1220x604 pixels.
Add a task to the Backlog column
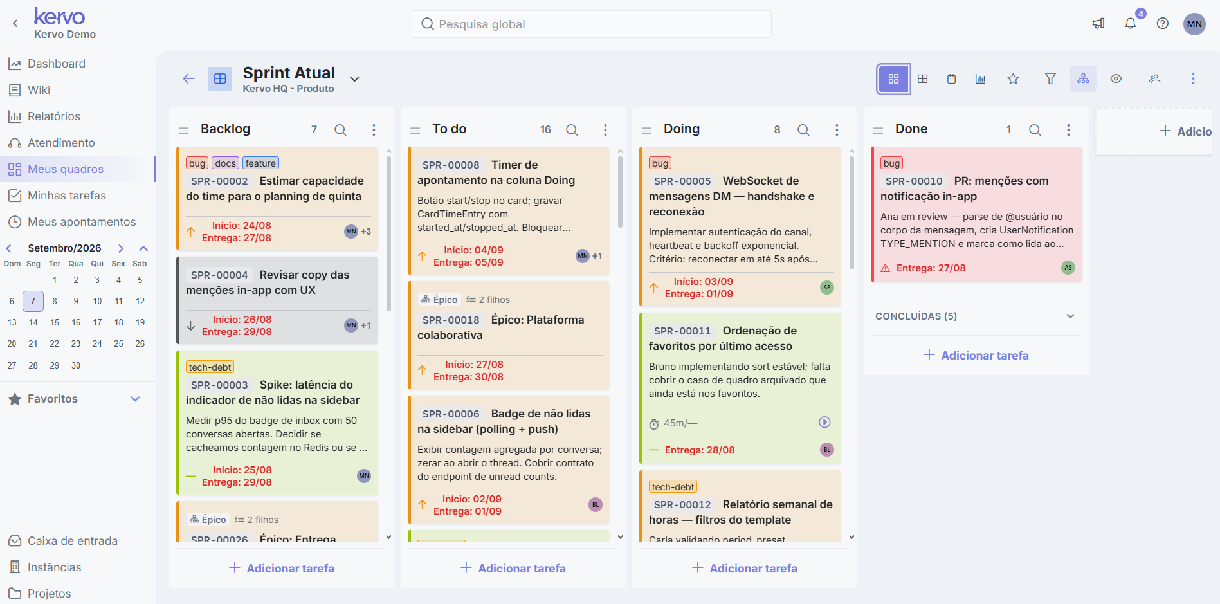pyautogui.click(x=282, y=568)
